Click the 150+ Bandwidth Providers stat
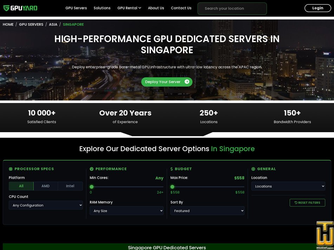This screenshot has height=250, width=334. coord(292,117)
